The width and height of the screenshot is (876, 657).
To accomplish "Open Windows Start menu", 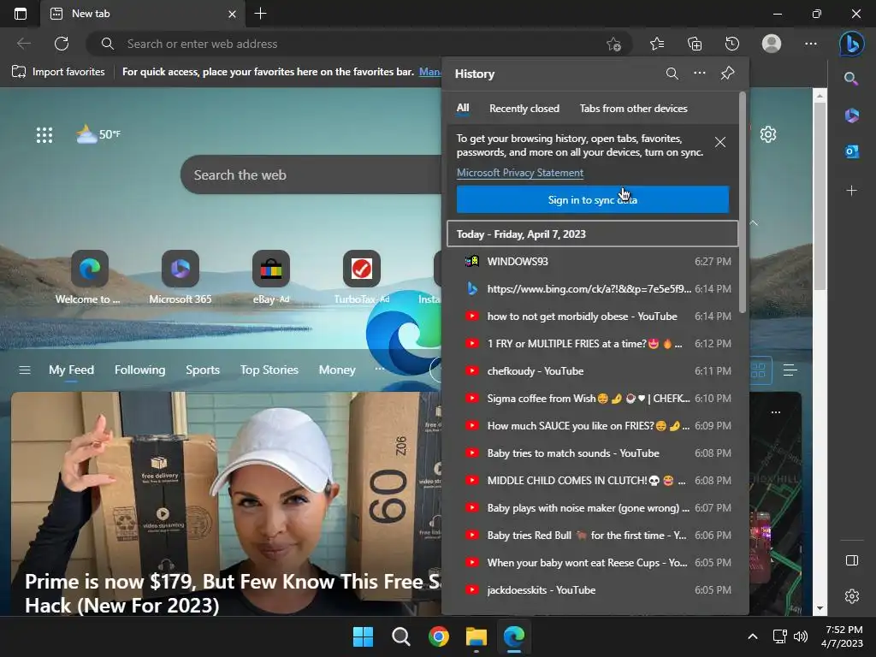I will pyautogui.click(x=363, y=636).
